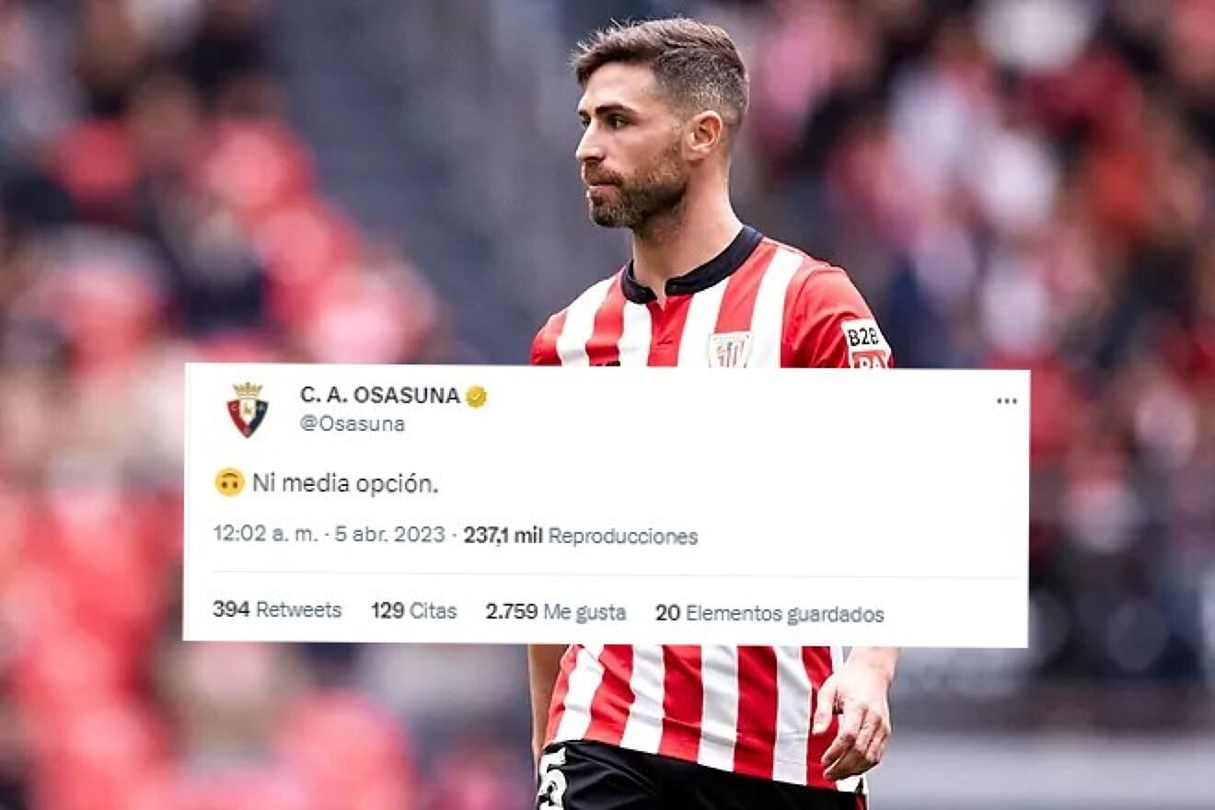Viewport: 1215px width, 810px height.
Task: Select the 'Ni media opción.' tweet text
Action: pos(345,483)
